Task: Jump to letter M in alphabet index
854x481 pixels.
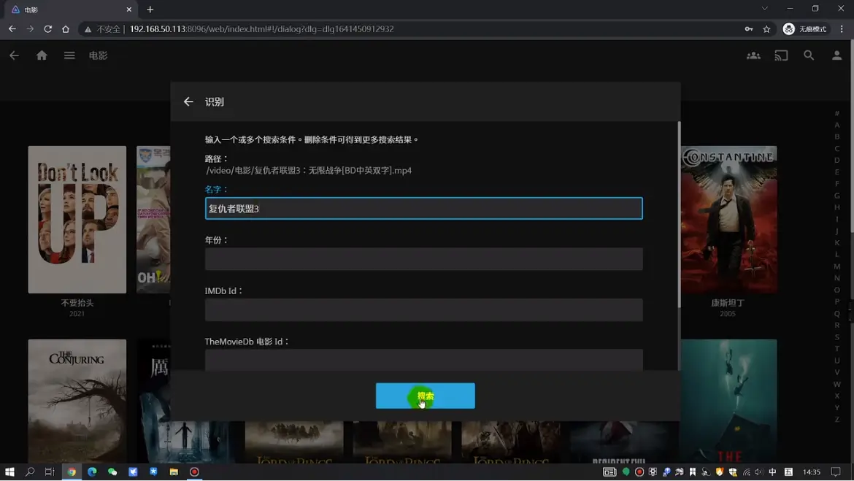Action: pos(836,266)
